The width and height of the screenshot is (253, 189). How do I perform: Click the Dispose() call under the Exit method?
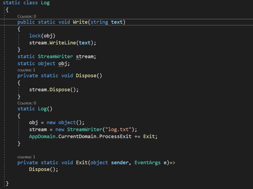42,169
